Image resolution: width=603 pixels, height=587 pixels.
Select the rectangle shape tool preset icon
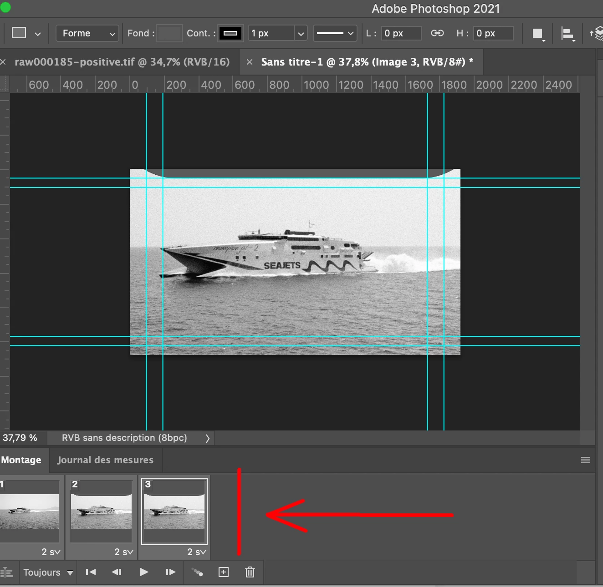tap(19, 33)
